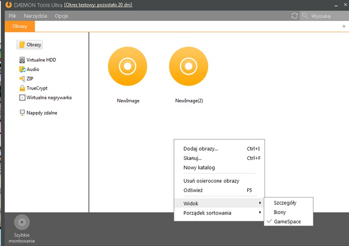This screenshot has width=349, height=246.
Task: Click the refresh arrows icon in the toolbar
Action: [294, 16]
